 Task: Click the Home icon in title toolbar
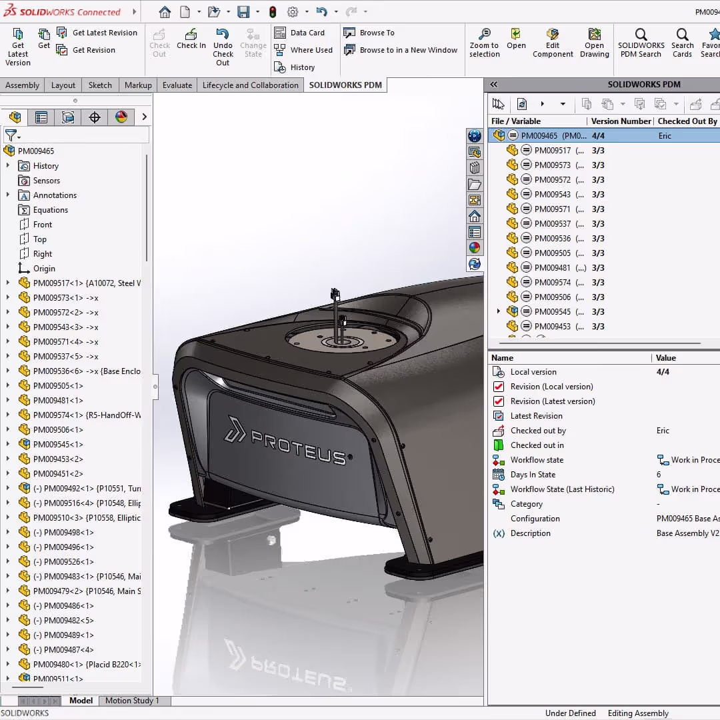click(x=165, y=12)
